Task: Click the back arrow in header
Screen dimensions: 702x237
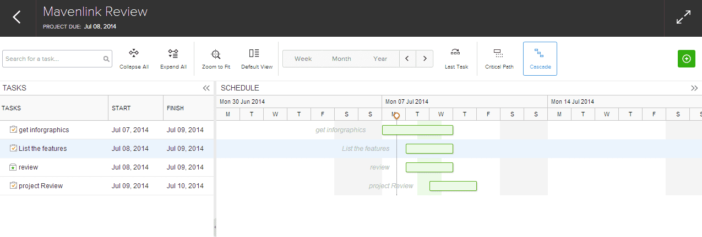Action: point(17,18)
